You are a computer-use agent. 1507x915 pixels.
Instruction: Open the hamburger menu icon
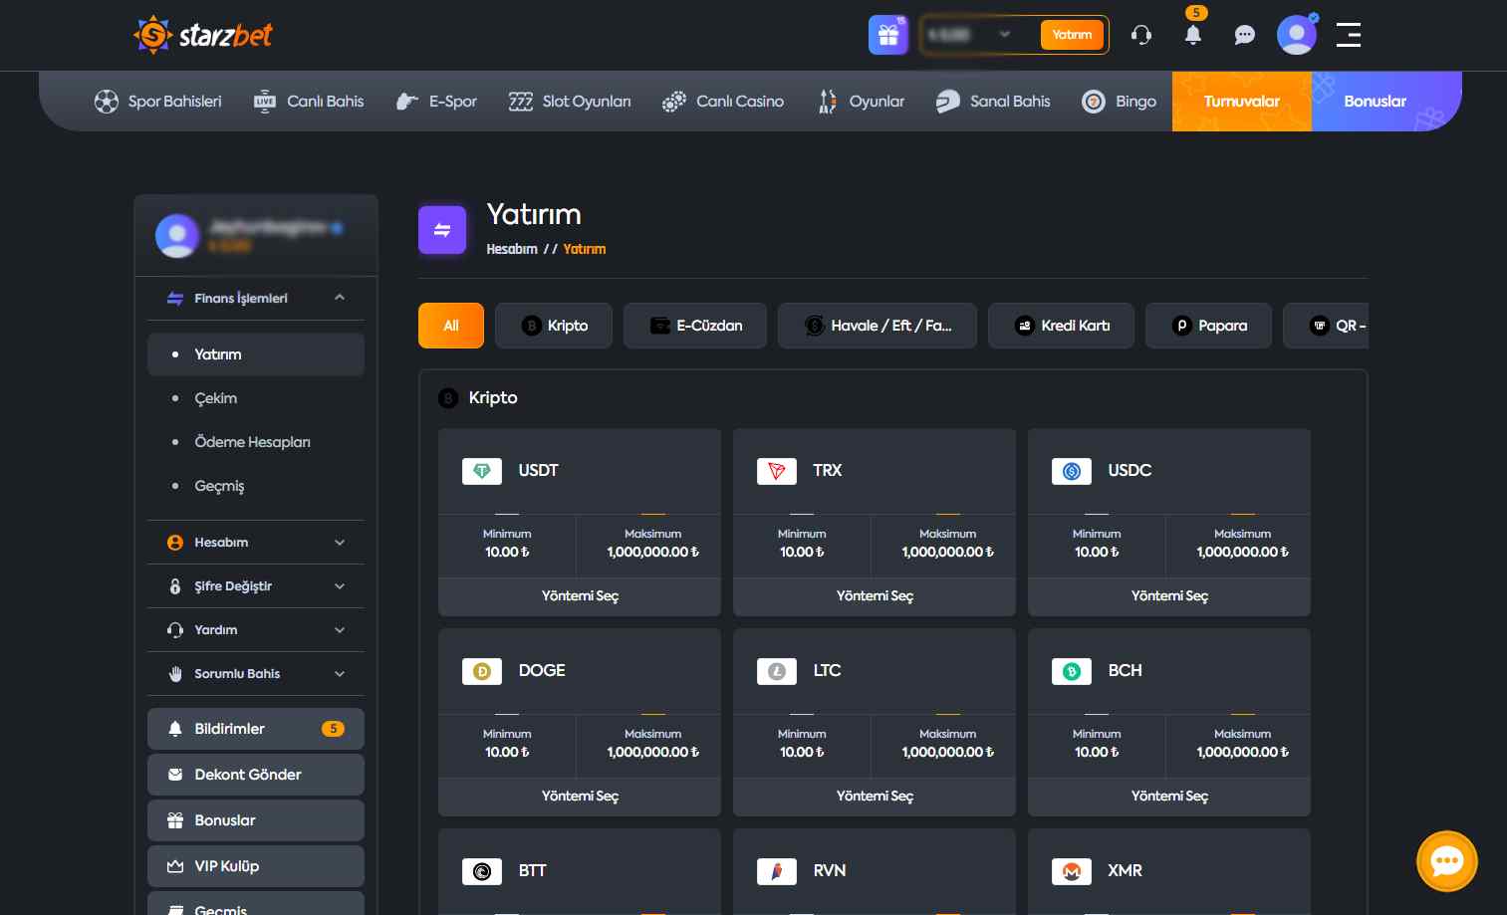point(1349,35)
